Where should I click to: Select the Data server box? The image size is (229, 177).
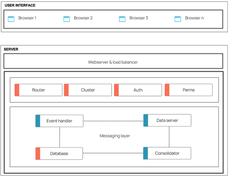click(167, 120)
